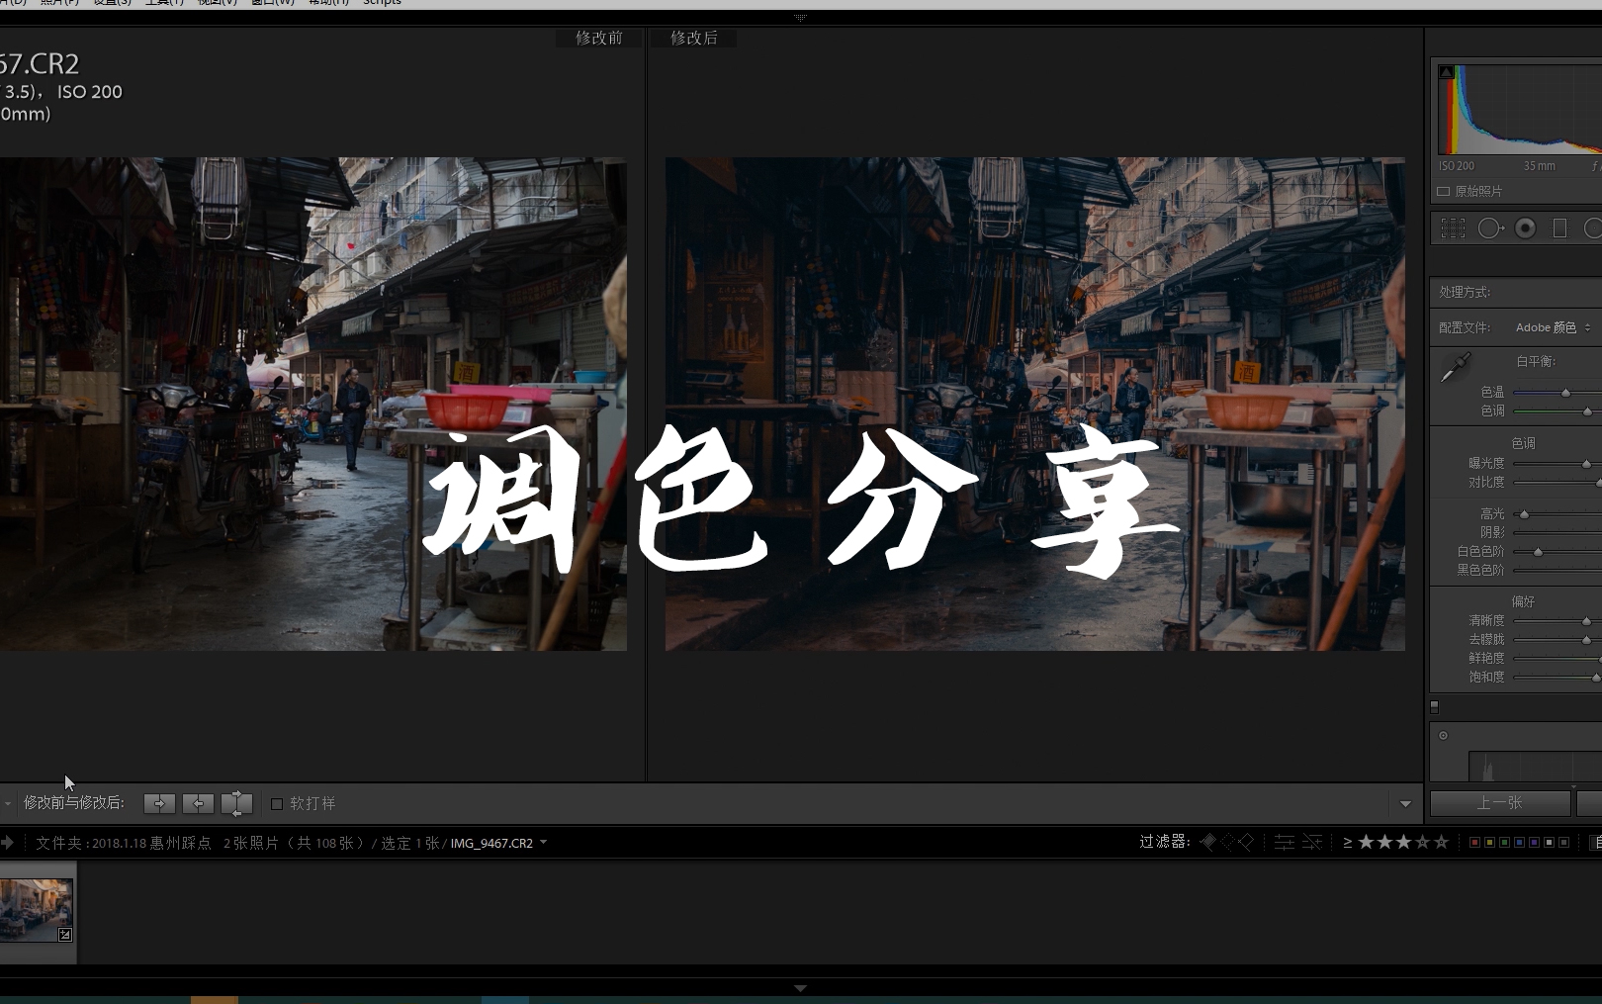Toggle red color label filter
1602x1004 pixels.
[1475, 843]
